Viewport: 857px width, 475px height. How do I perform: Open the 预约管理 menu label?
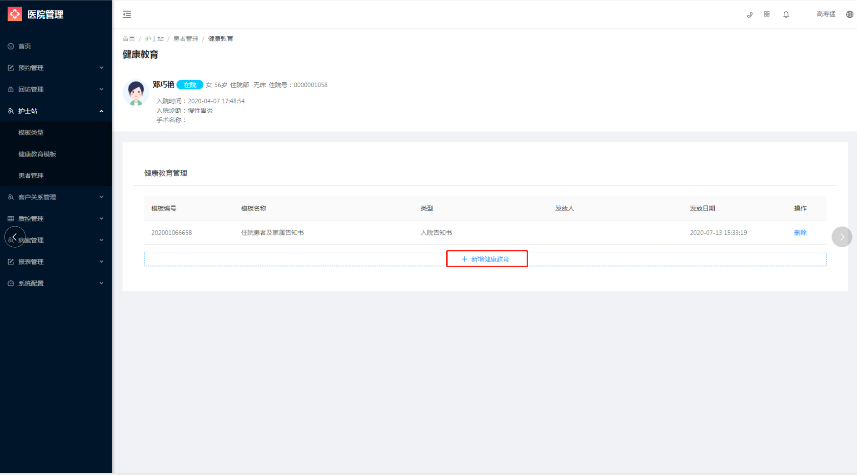31,68
